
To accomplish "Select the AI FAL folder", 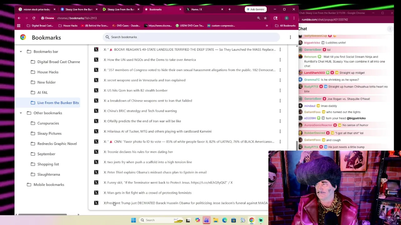I will click(x=39, y=93).
